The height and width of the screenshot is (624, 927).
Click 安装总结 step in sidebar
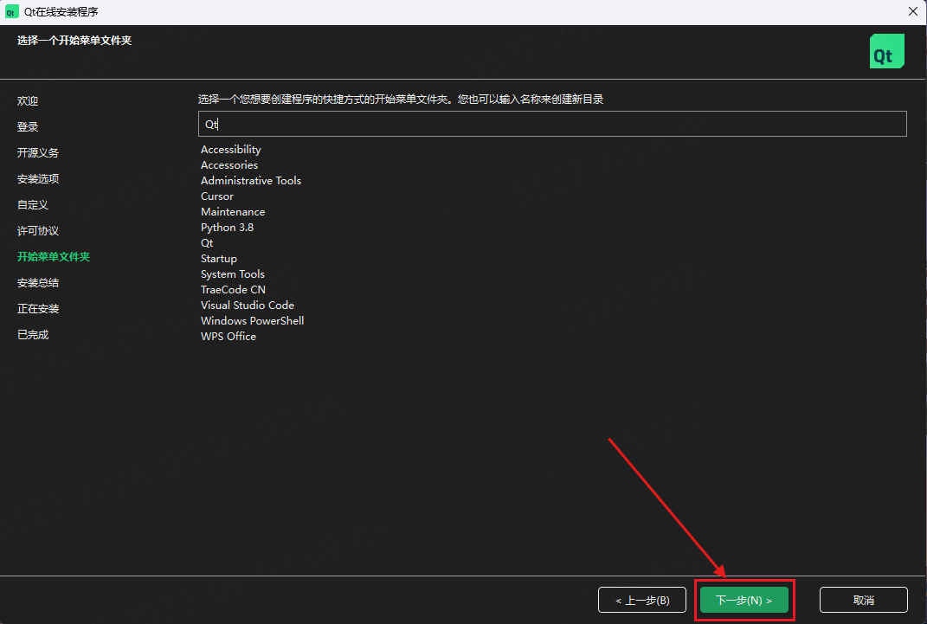pos(38,283)
